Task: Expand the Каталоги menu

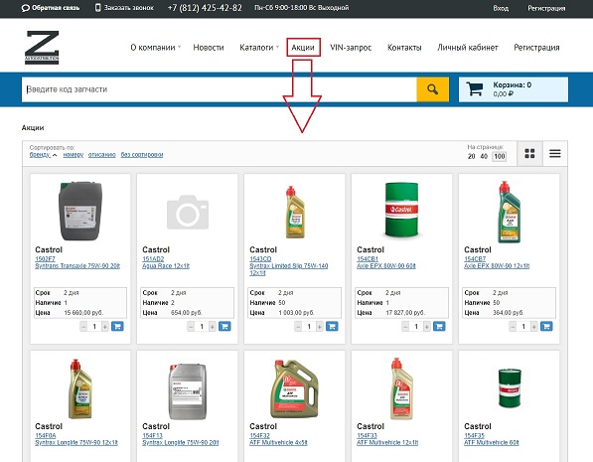Action: 259,48
